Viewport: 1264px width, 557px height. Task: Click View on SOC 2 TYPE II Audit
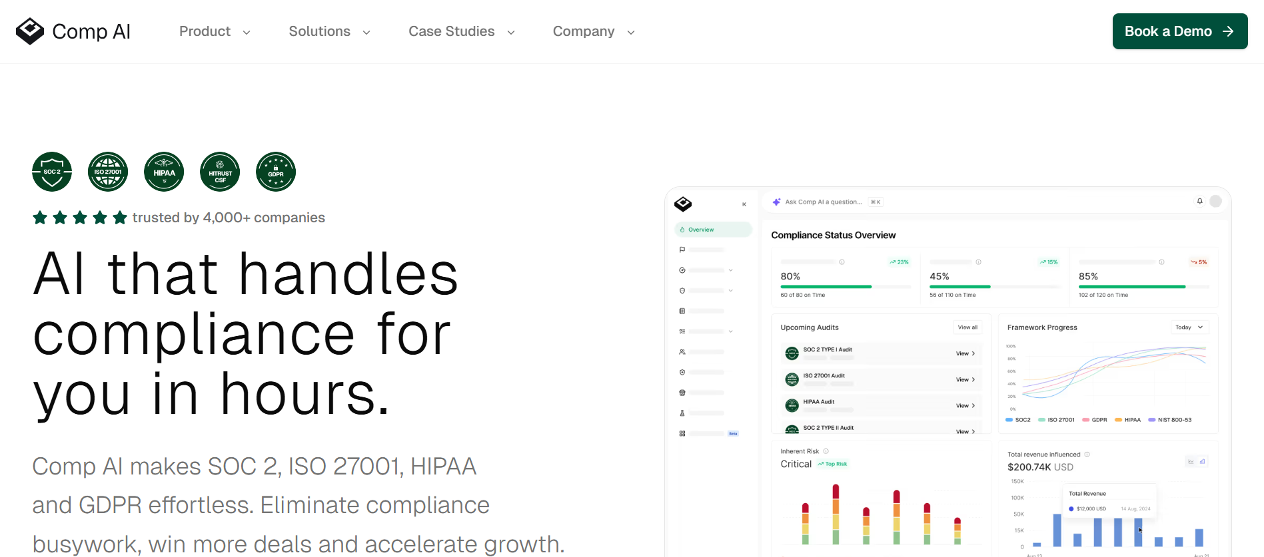[965, 431]
